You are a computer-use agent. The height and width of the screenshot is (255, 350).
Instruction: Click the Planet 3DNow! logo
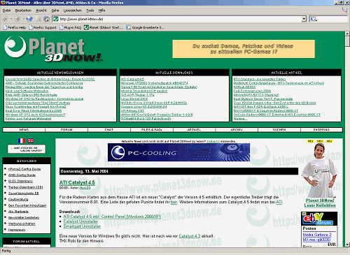click(53, 49)
